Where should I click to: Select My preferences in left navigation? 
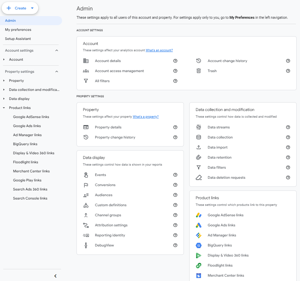click(x=18, y=30)
